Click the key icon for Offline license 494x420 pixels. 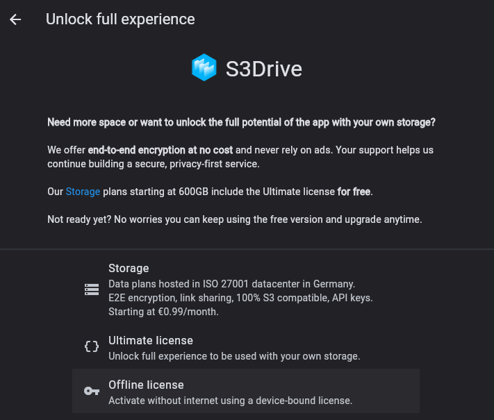click(x=92, y=391)
